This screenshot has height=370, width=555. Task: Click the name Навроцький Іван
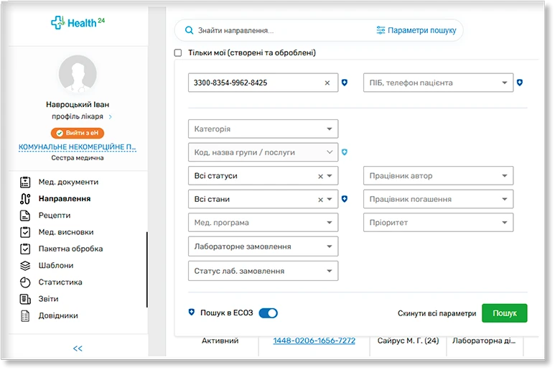pyautogui.click(x=78, y=104)
